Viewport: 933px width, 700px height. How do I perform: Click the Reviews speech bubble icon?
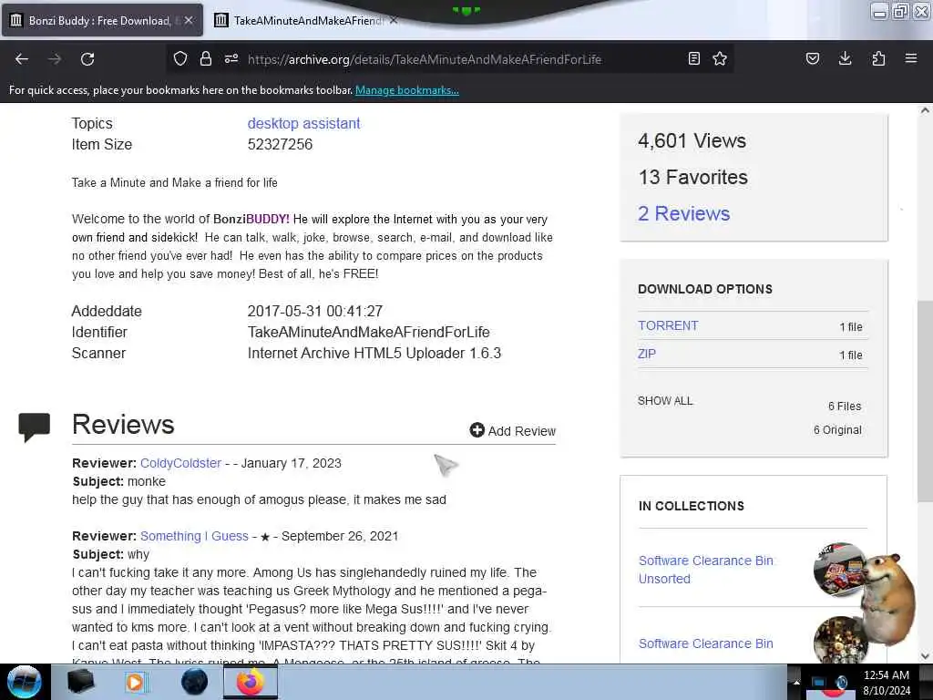34,427
